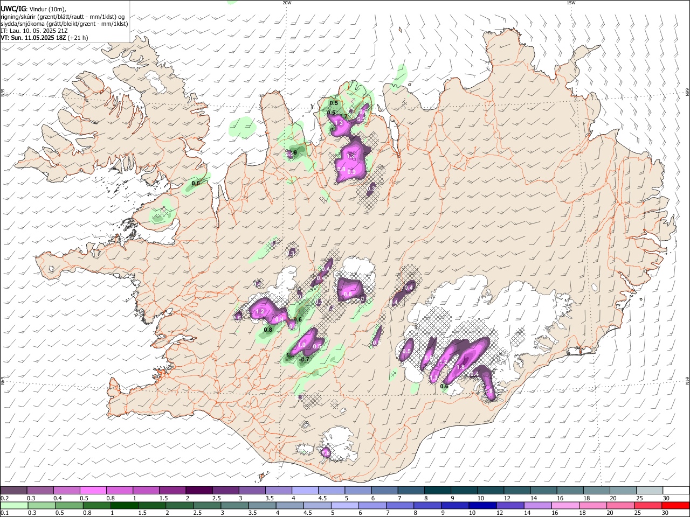Select the bottom-row swatch between 1.5 and 2
Screen dimensions: 690x517
[151, 506]
